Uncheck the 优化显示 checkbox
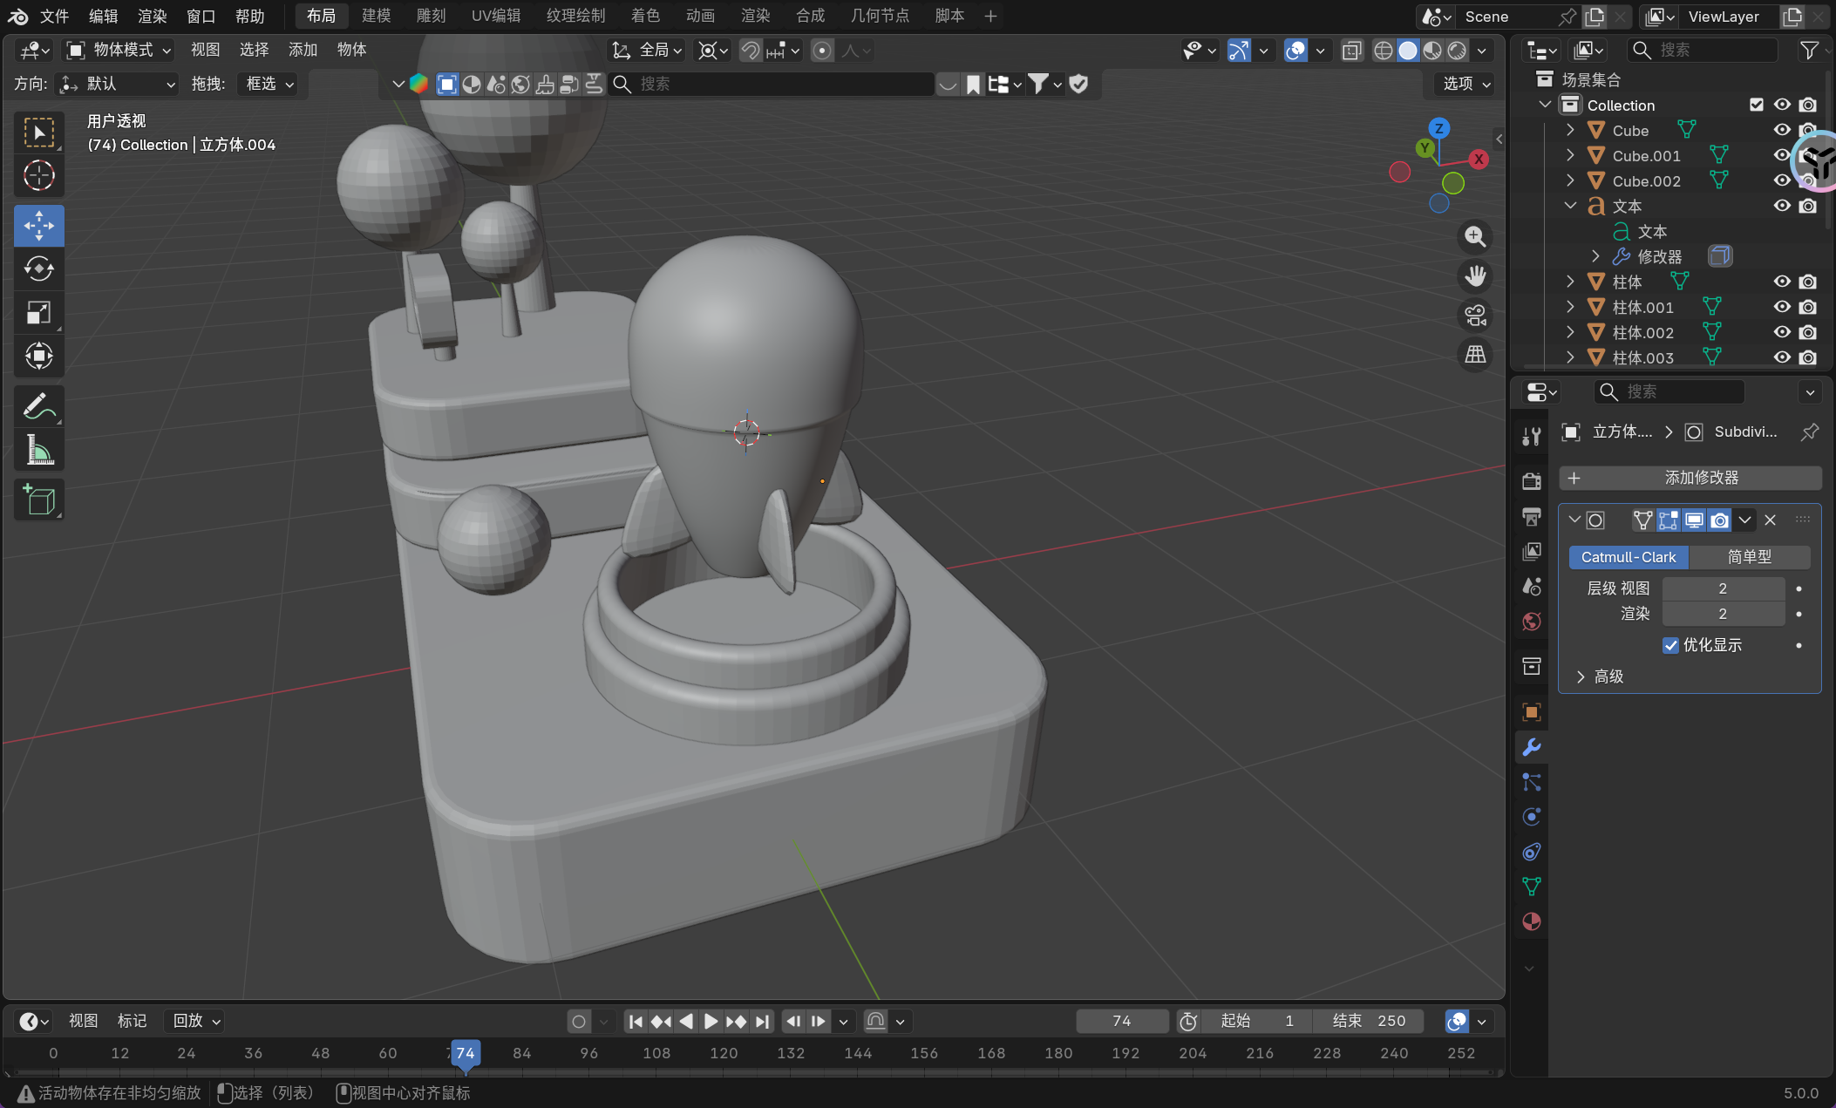The width and height of the screenshot is (1836, 1108). pos(1670,645)
